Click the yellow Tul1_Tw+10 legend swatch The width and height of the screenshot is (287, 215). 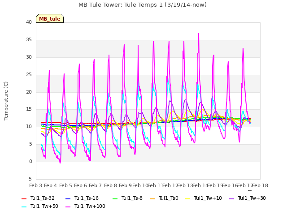[188, 198]
